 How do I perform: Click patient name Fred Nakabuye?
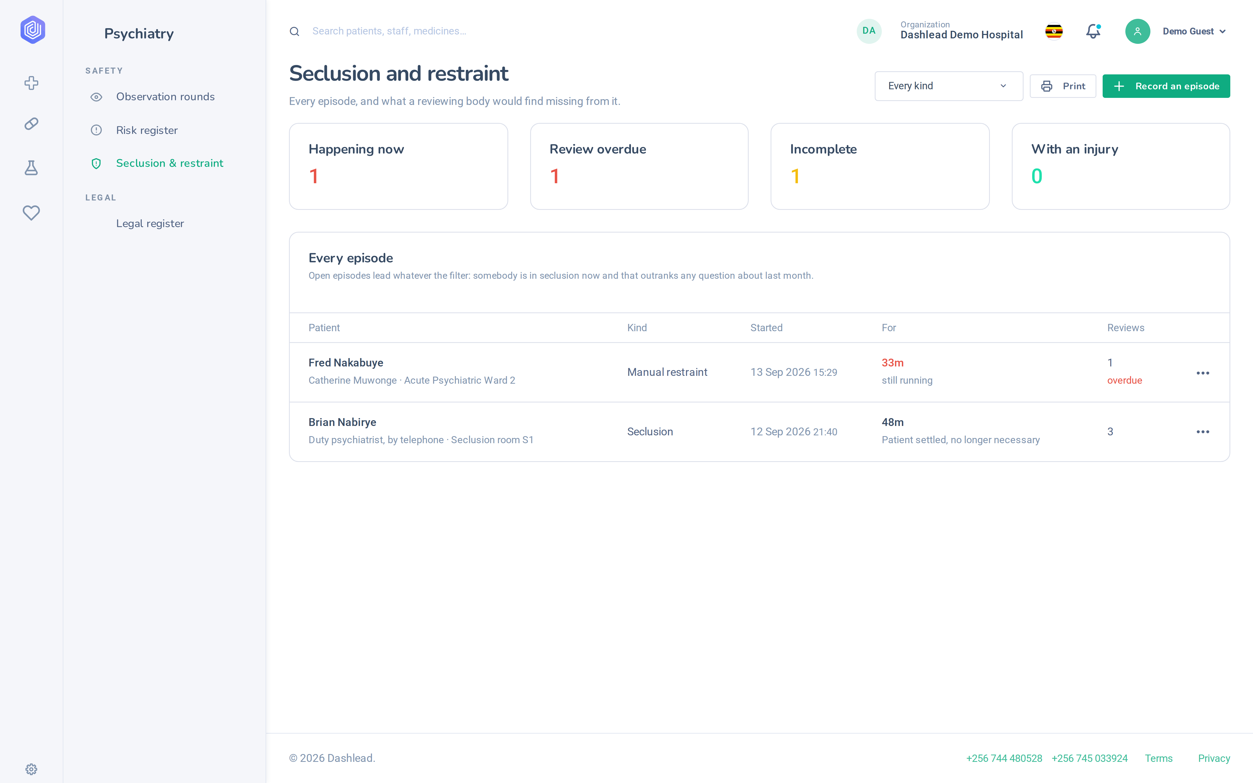(346, 363)
